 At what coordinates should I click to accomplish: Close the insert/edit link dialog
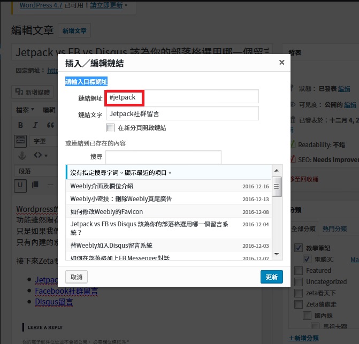click(281, 62)
